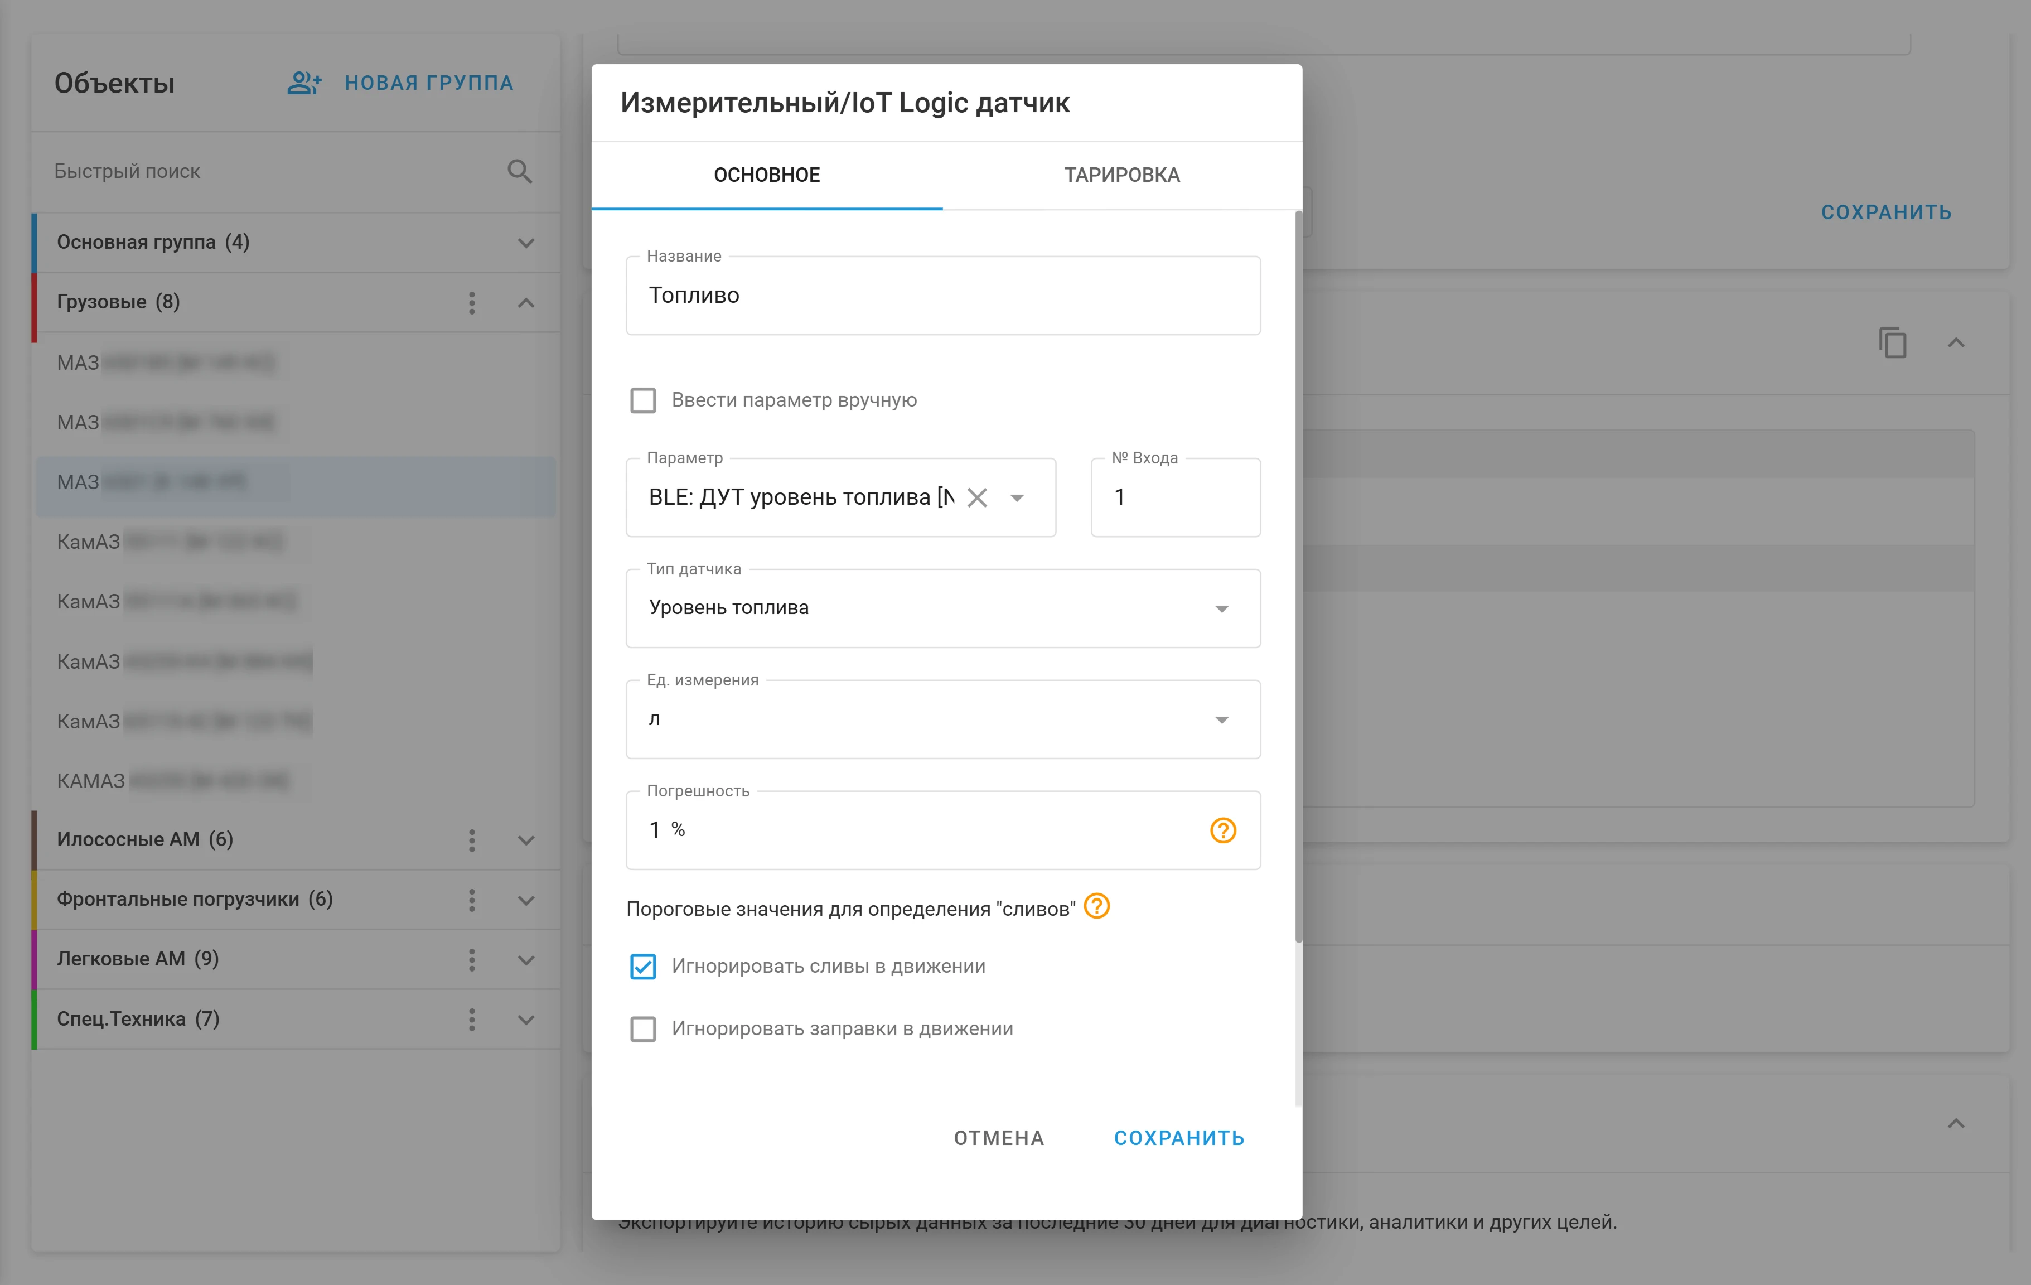Image resolution: width=2031 pixels, height=1285 pixels.
Task: Switch to the ТАРИРОВКА tab
Action: pos(1122,175)
